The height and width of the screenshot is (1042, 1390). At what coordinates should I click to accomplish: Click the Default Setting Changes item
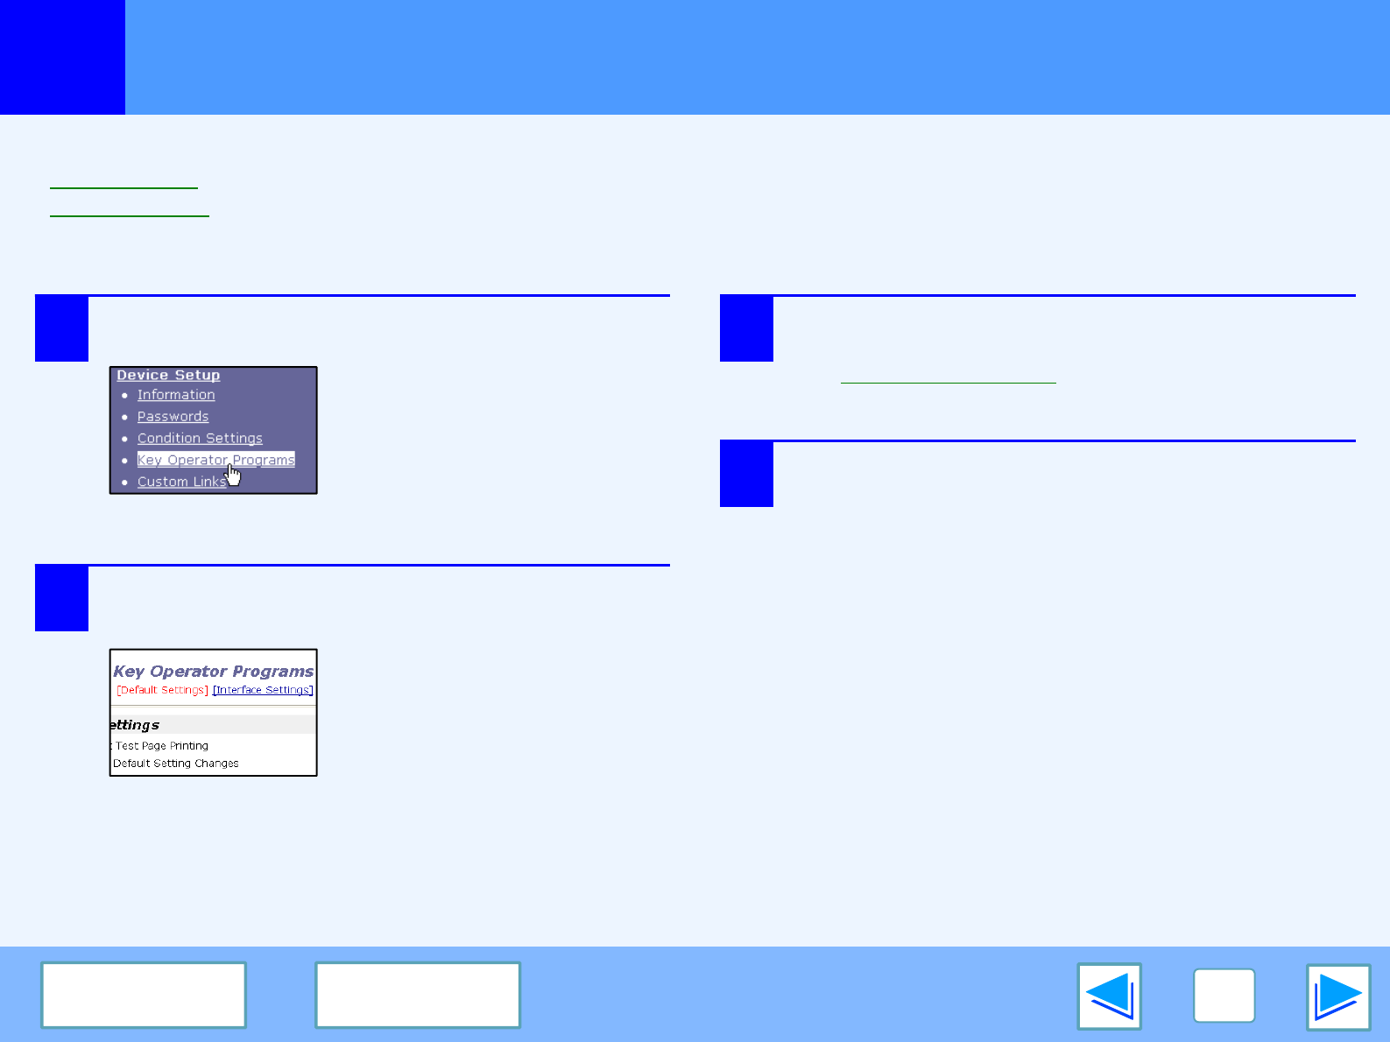point(176,764)
